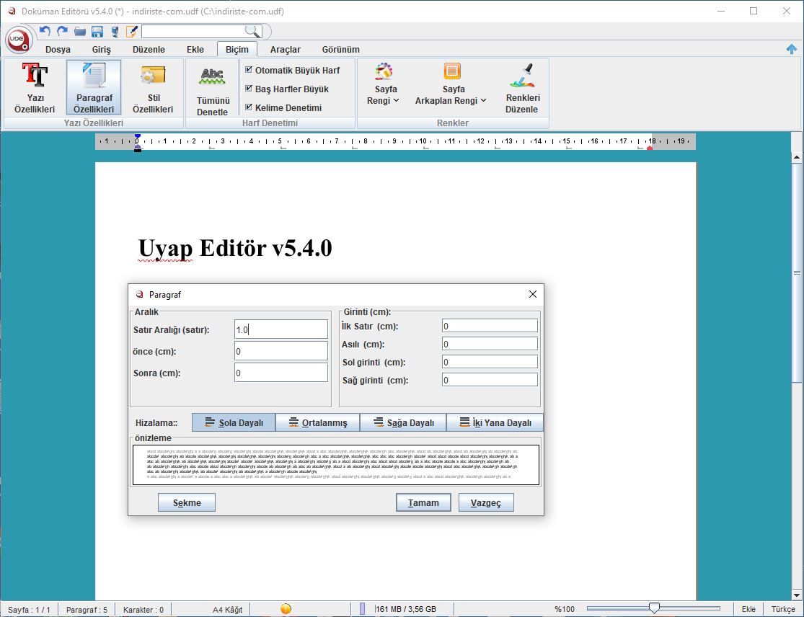The image size is (804, 617).
Task: Click the purple memory indicator in the status bar
Action: click(363, 609)
